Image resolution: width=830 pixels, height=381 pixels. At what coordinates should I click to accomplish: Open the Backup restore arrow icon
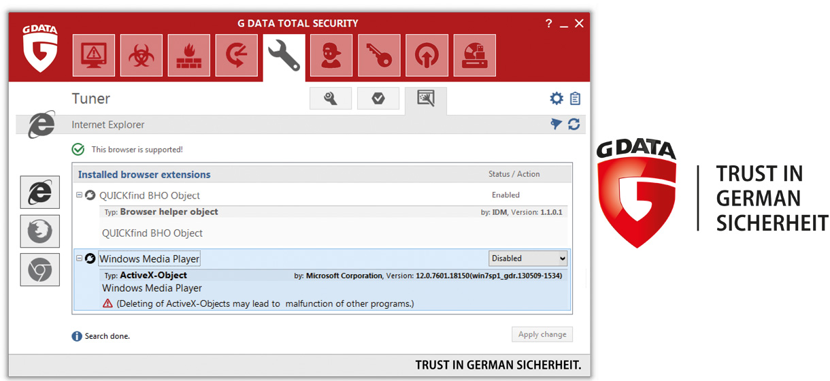(x=237, y=55)
